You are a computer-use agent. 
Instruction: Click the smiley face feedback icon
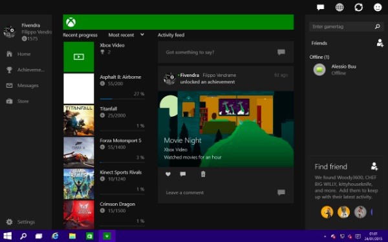(378, 7)
